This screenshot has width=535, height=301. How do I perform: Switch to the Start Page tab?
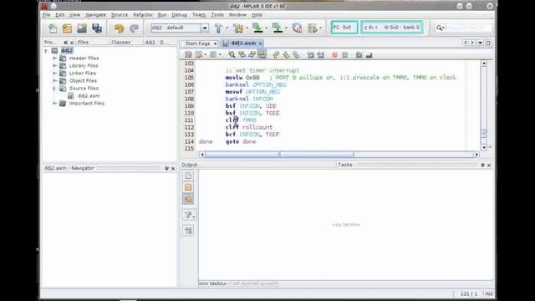pyautogui.click(x=197, y=43)
